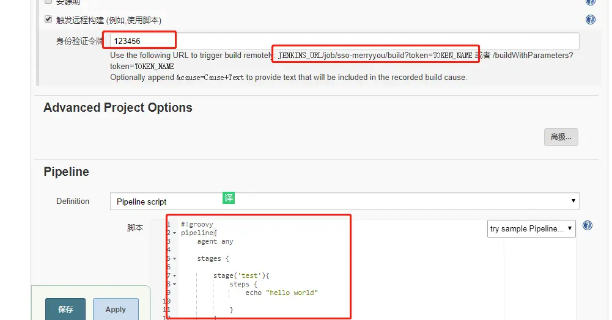
Task: Click the 脚本 script label
Action: click(135, 228)
